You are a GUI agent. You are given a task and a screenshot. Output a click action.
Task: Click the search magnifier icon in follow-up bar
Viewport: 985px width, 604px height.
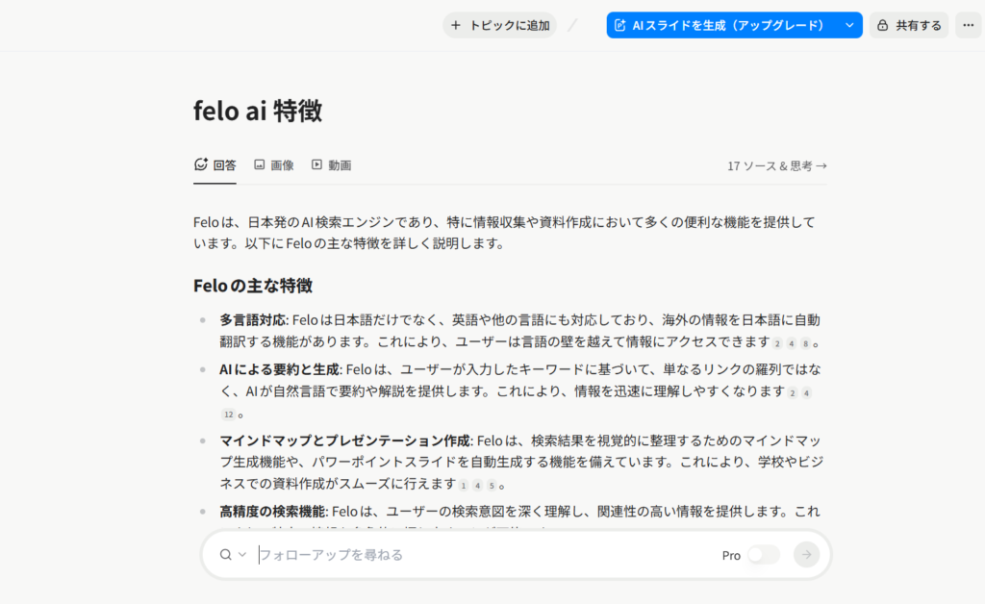225,554
